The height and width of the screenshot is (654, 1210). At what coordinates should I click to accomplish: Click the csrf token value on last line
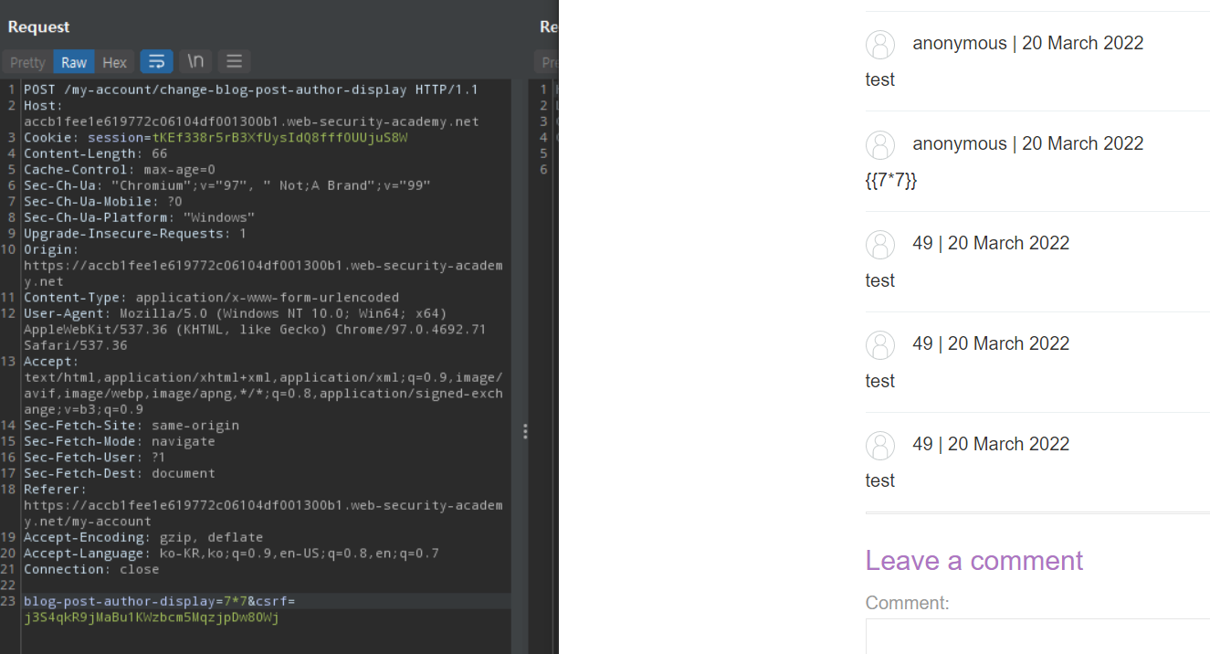151,617
